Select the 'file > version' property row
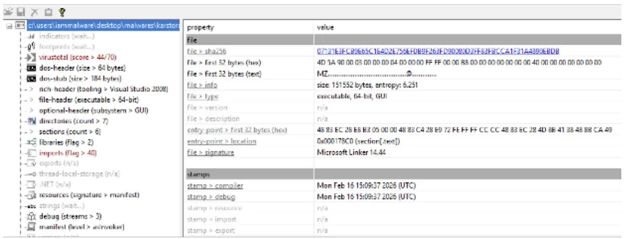This screenshot has height=239, width=626. [403, 107]
